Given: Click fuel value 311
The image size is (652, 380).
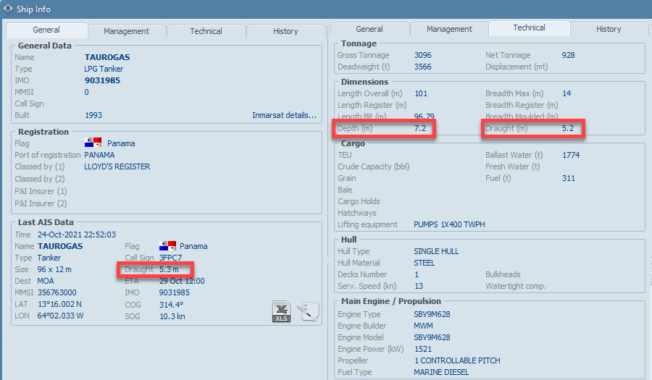Looking at the screenshot, I should 569,178.
